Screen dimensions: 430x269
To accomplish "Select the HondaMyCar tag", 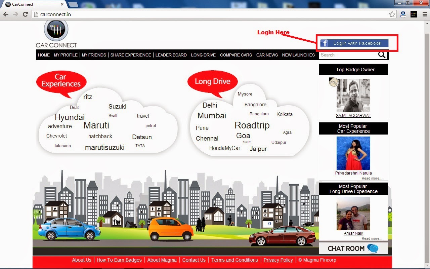I will (225, 148).
